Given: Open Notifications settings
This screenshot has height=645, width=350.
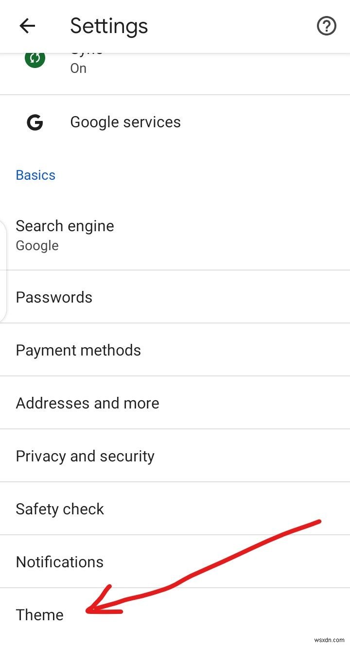Looking at the screenshot, I should pos(59,562).
